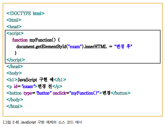Screen dimensions: 165x127
Task: Select the h1 JavaScript 구현 예 line
Action: [36, 80]
